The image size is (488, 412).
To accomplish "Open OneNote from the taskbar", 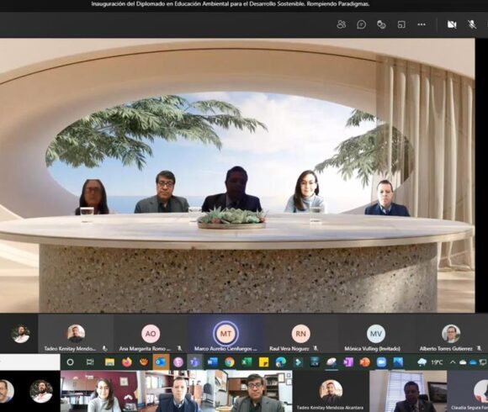I will [x=348, y=362].
